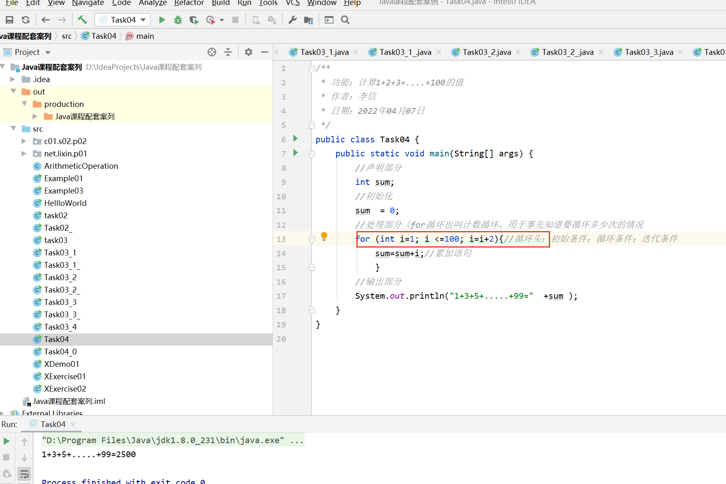Click line number 13 in gutter
Screen dimensions: 726x484
pos(281,239)
